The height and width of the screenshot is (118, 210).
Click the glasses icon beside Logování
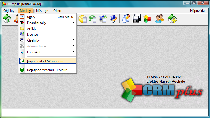(x=22, y=52)
